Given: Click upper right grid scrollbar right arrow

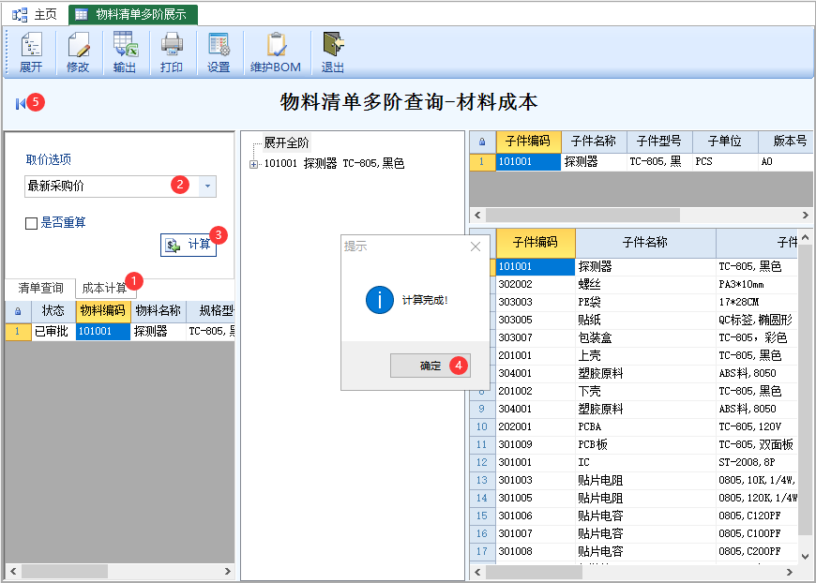Looking at the screenshot, I should 805,215.
